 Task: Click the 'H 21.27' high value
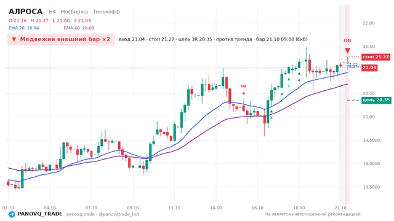coord(39,20)
